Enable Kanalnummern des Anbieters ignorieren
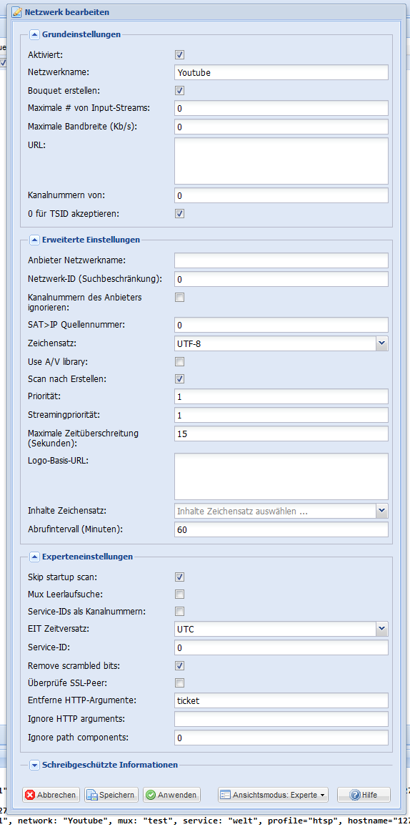The height and width of the screenshot is (827, 410). click(179, 298)
